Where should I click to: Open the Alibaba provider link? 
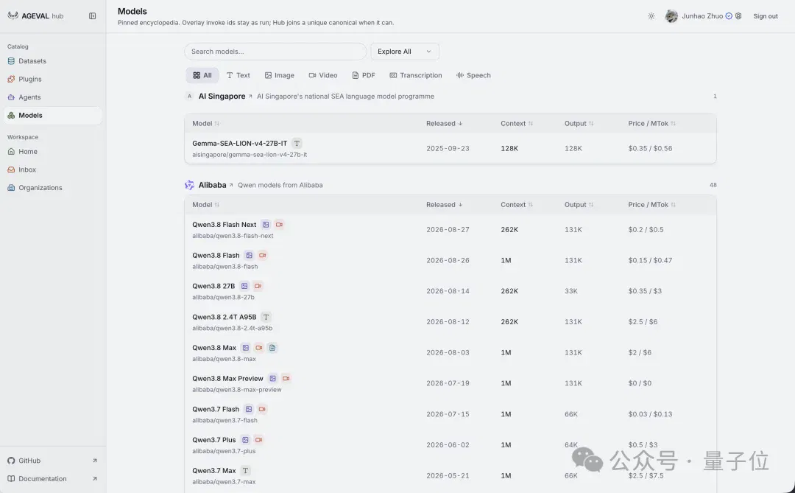(216, 185)
